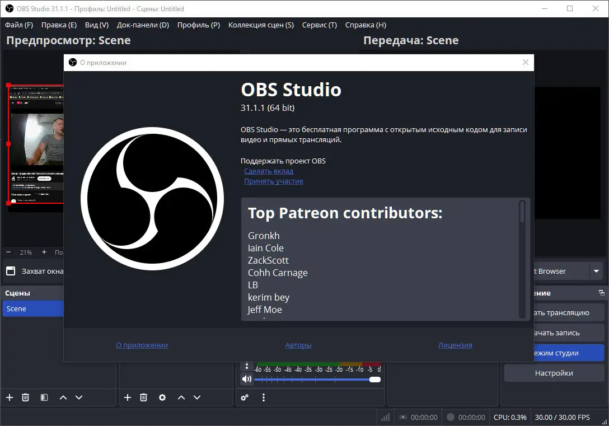Image resolution: width=609 pixels, height=426 pixels.
Task: Click contributor name Gronkh
Action: pos(264,236)
